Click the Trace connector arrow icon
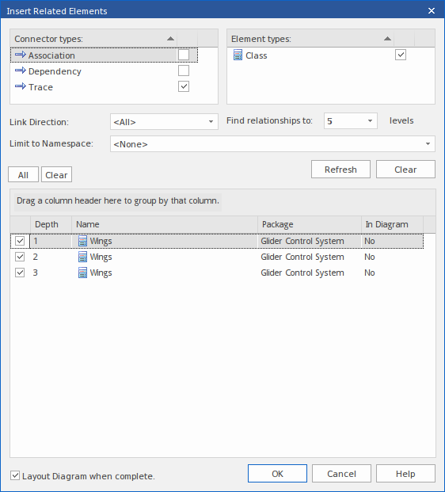The image size is (445, 492). (x=21, y=86)
